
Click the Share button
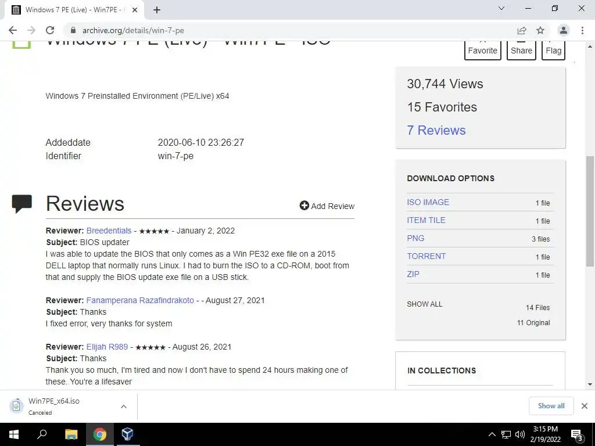(521, 50)
